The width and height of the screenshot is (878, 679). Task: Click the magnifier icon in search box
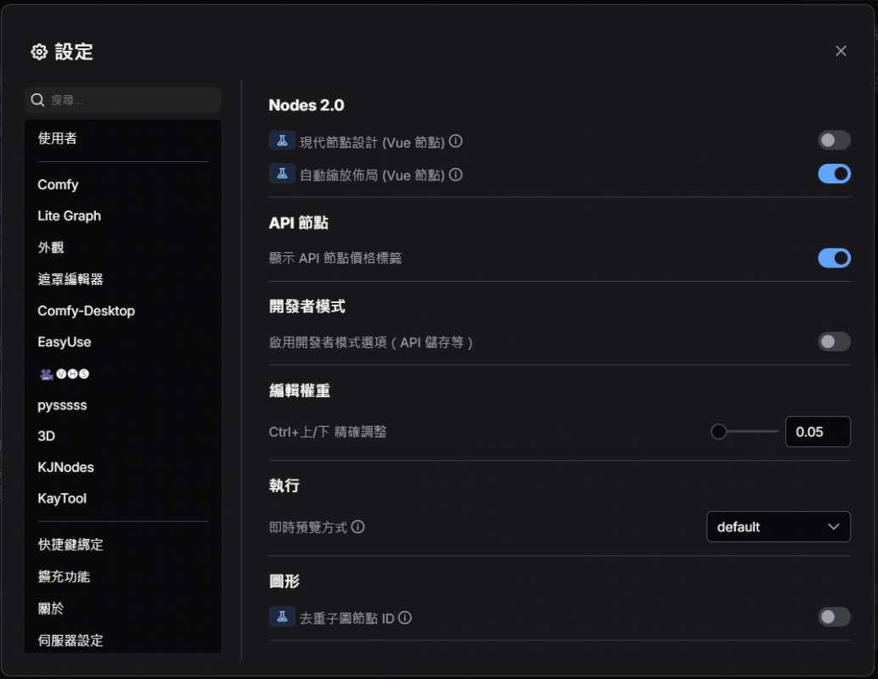click(37, 100)
